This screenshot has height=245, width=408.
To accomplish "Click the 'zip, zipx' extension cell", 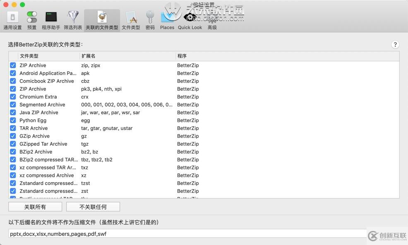I will [91, 65].
